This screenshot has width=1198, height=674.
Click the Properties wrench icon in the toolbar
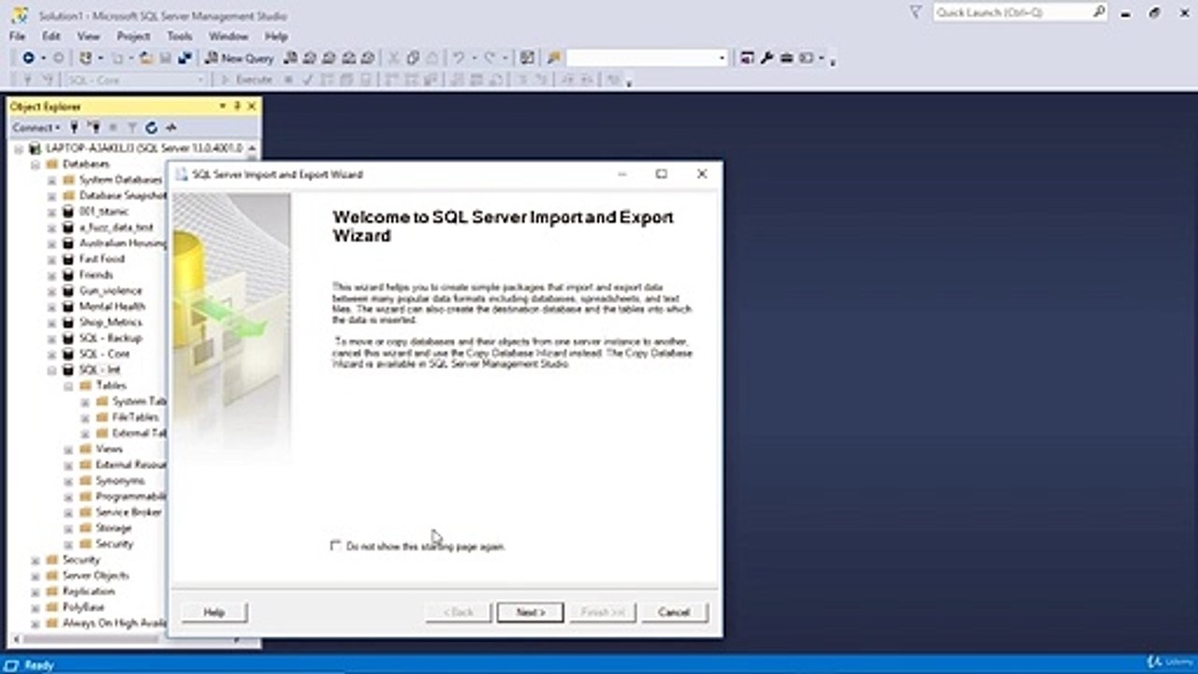click(767, 58)
